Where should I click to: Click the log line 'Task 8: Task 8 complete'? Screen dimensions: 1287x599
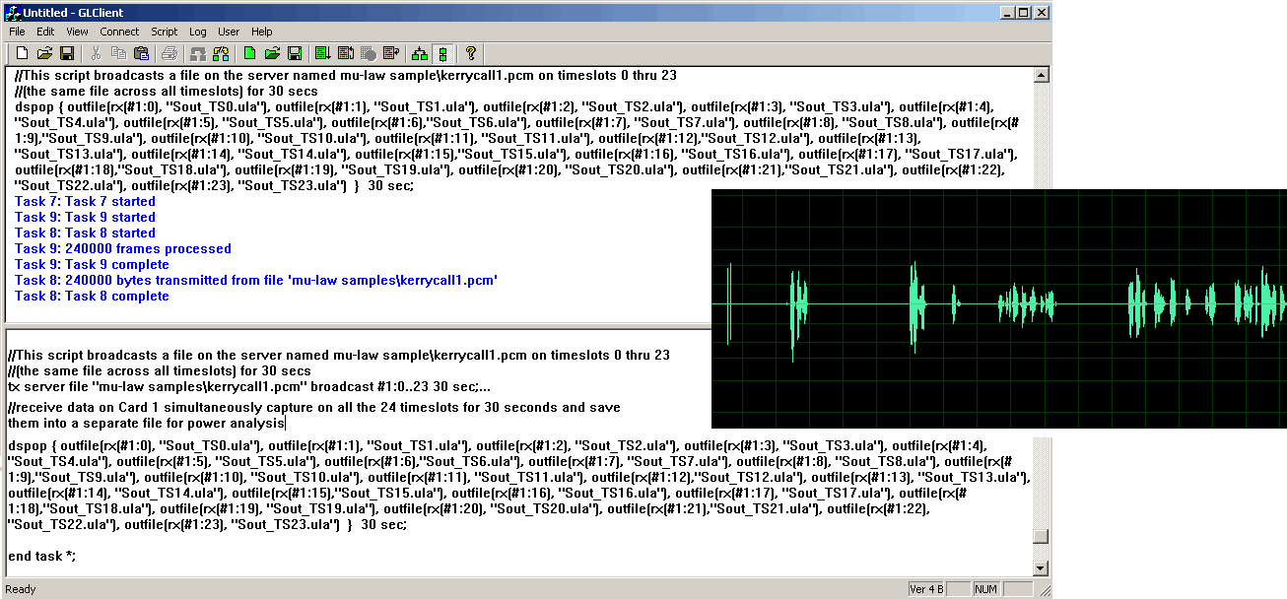click(x=92, y=297)
